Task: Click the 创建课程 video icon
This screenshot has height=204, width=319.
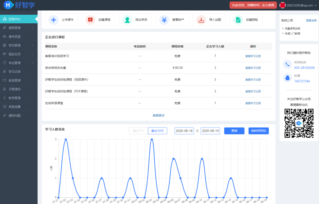Action: pos(90,20)
